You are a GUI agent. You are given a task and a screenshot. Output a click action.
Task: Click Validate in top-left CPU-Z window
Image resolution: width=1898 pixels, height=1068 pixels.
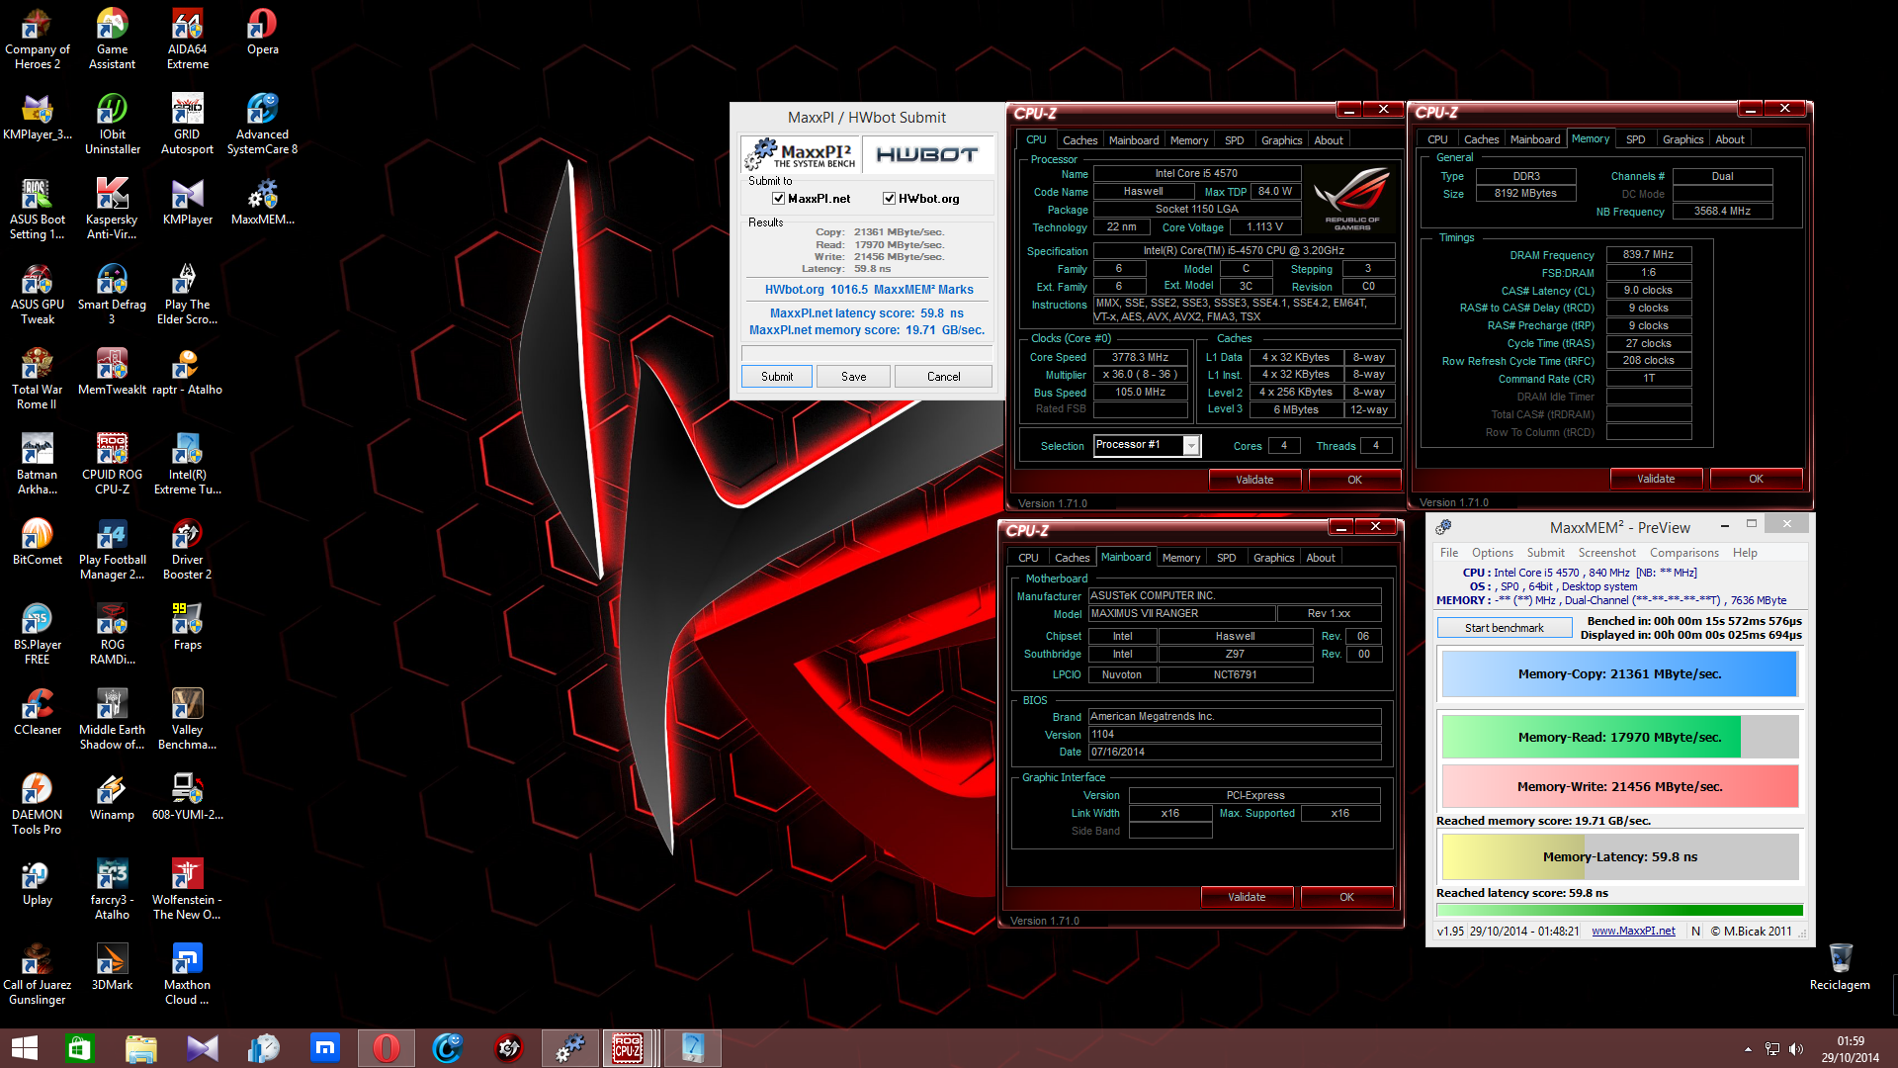tap(1253, 480)
